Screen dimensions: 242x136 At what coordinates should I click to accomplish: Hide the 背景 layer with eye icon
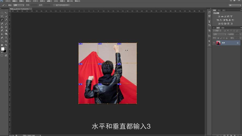[214, 43]
